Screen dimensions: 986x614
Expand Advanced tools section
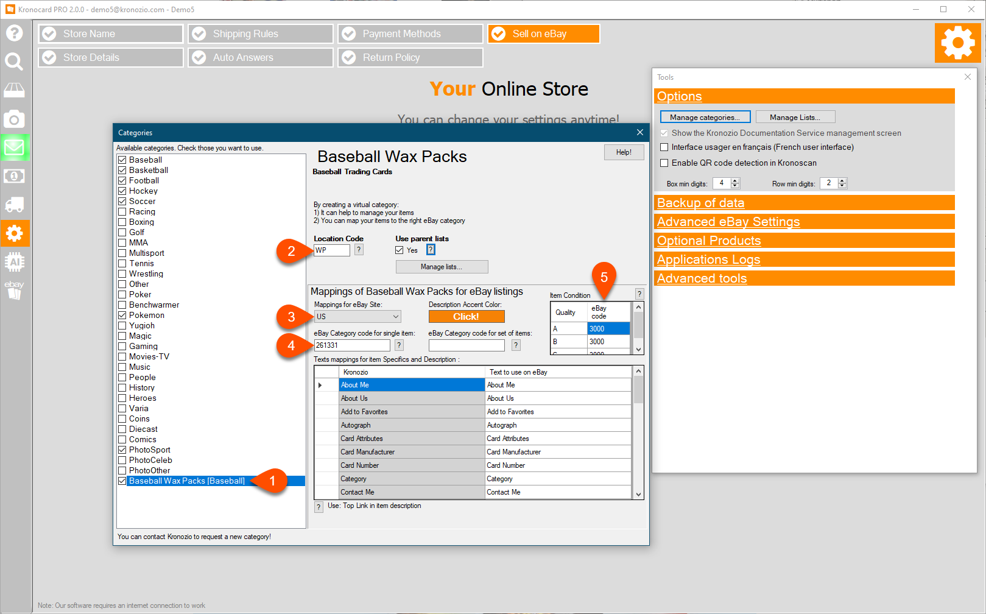click(804, 278)
